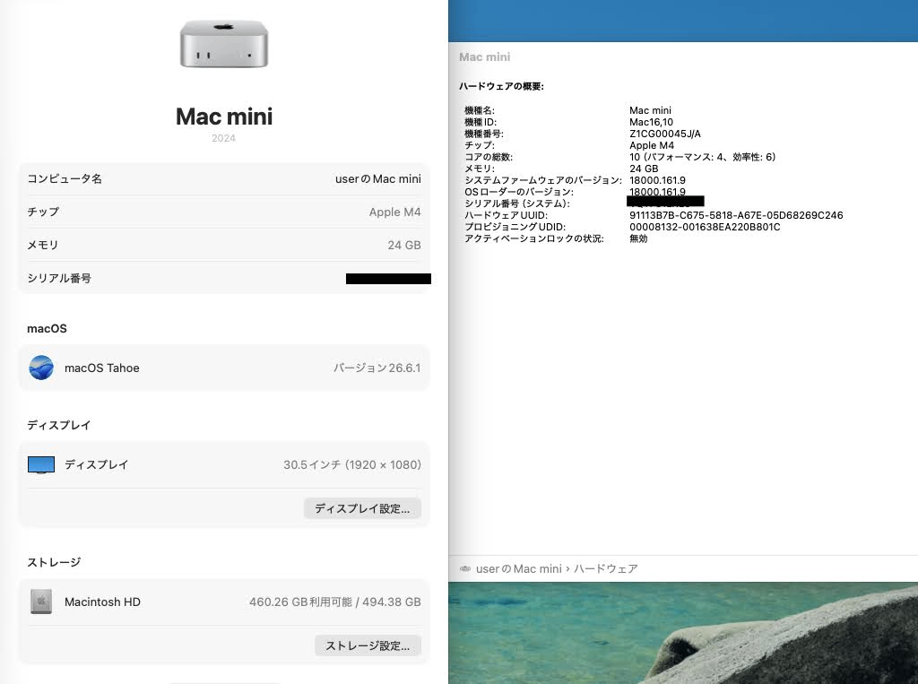Click 30.5インチ (1920 × 1080) display size
The height and width of the screenshot is (684, 918).
click(x=352, y=465)
